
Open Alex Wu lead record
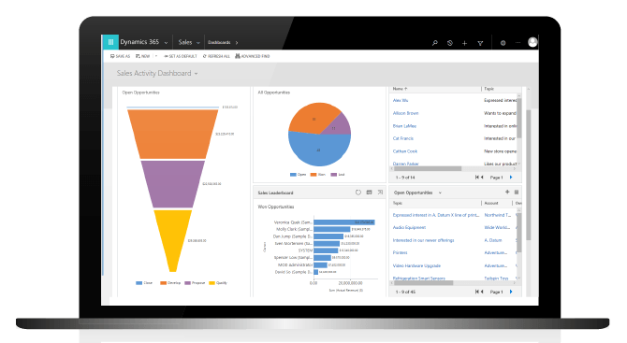coord(401,100)
